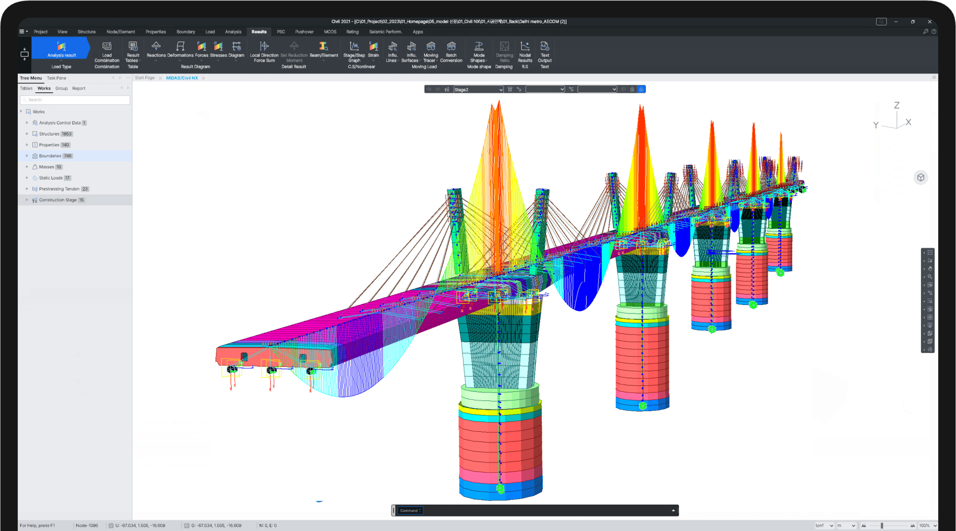Click the Moving Tracer icon

tap(430, 47)
